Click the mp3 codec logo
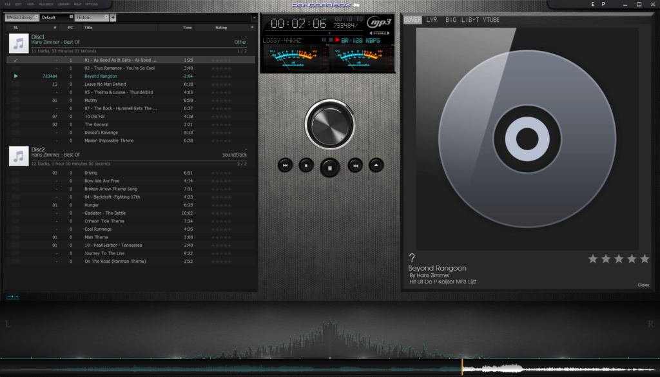The image size is (660, 377). [378, 23]
